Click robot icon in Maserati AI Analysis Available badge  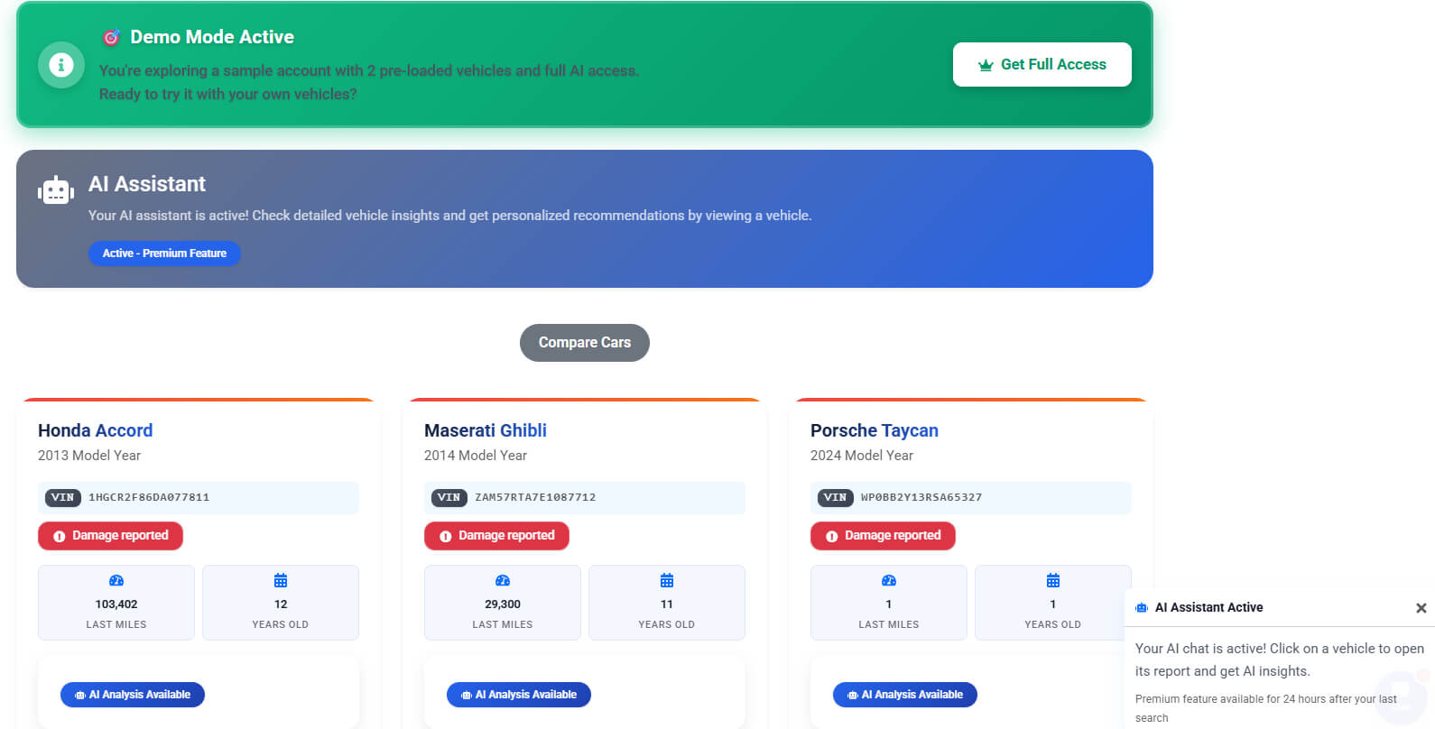(467, 696)
